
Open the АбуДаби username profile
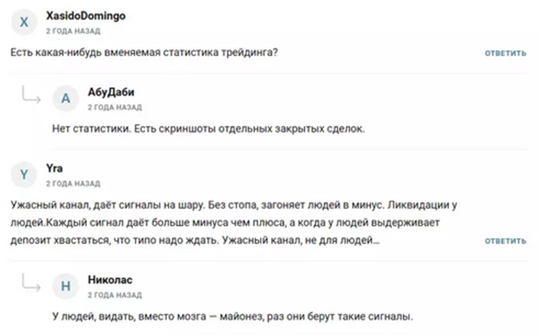click(111, 93)
